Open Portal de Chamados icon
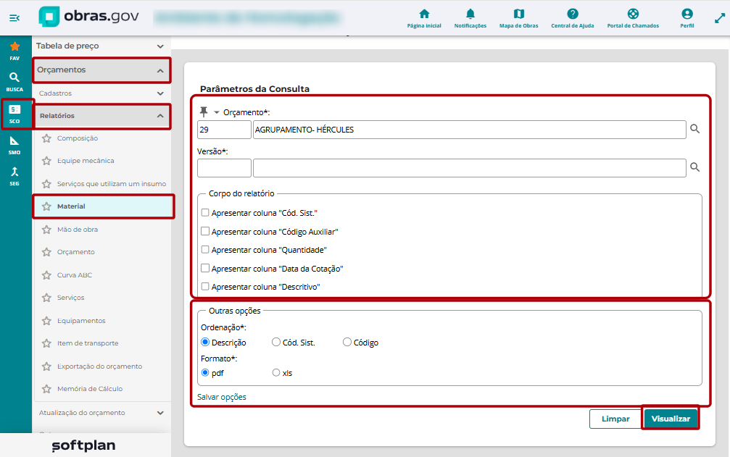730x457 pixels. pyautogui.click(x=633, y=18)
